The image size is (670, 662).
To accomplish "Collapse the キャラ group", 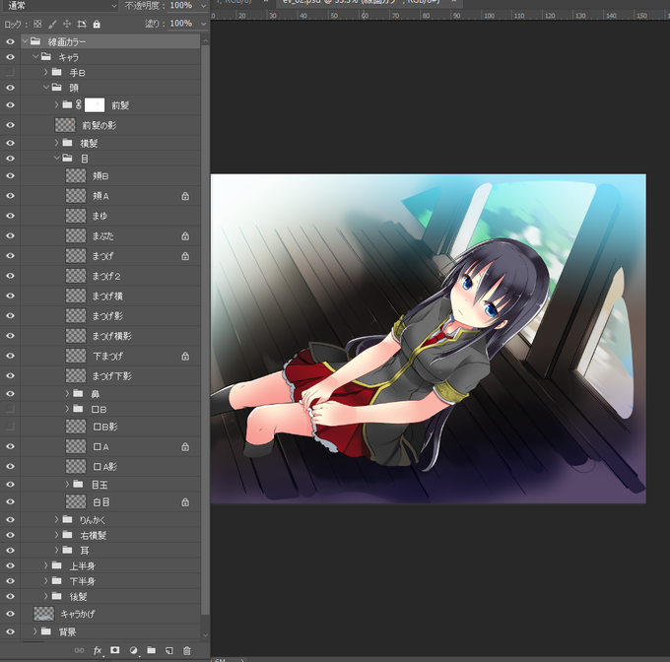I will tap(35, 57).
